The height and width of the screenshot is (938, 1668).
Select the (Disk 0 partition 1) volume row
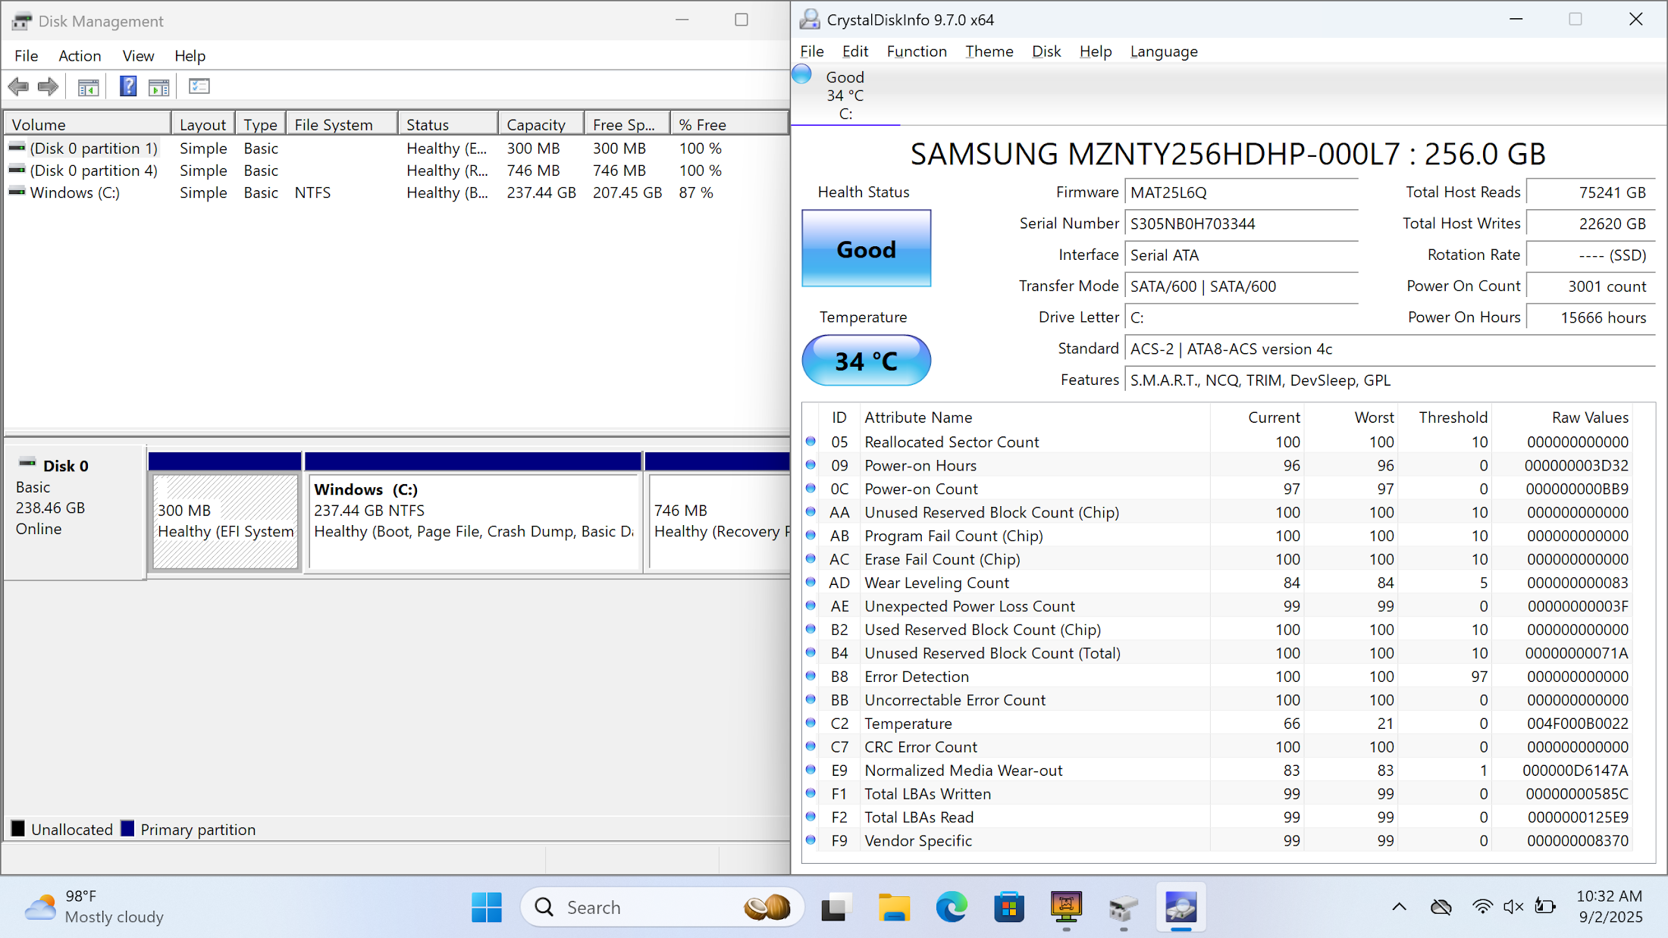(396, 149)
